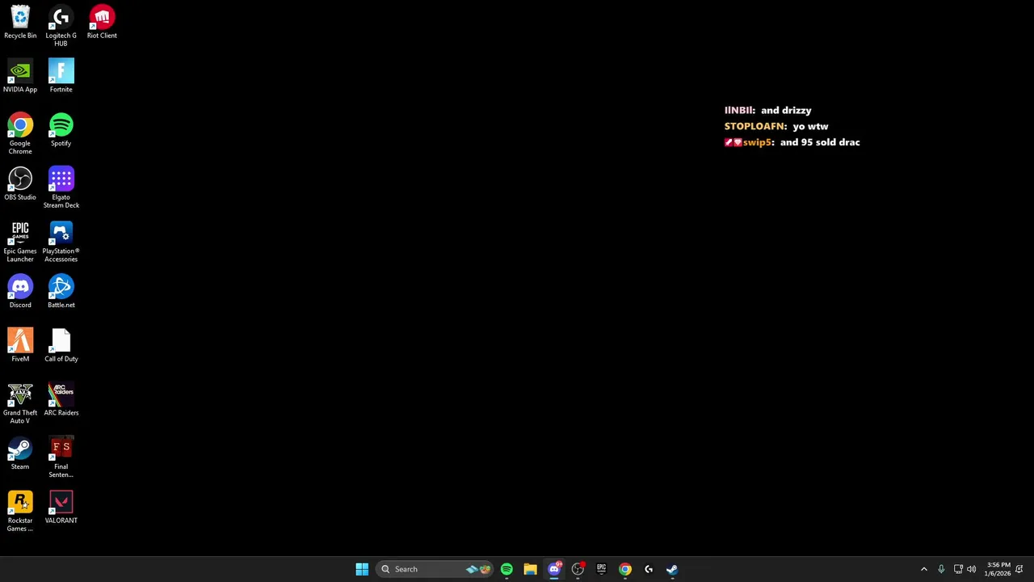Select the Final Sentence desktop shortcut

click(x=61, y=458)
